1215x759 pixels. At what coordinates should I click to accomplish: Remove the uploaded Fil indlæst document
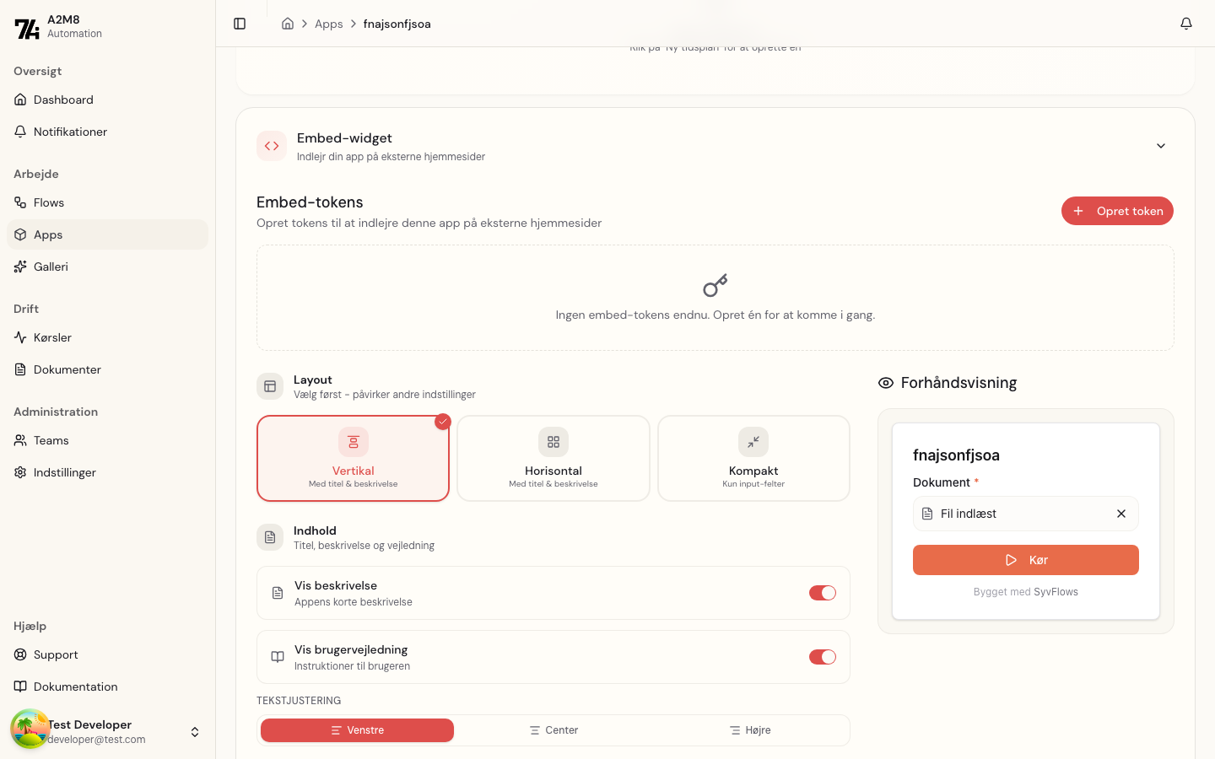click(1120, 514)
